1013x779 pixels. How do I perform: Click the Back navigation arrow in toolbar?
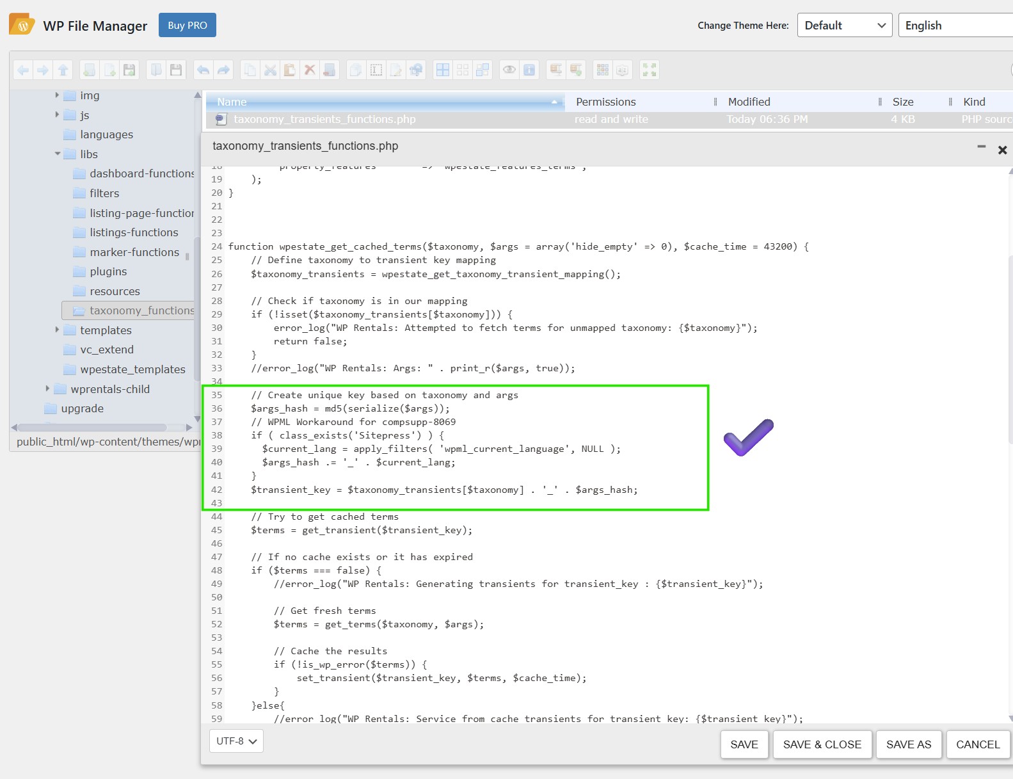click(x=23, y=70)
